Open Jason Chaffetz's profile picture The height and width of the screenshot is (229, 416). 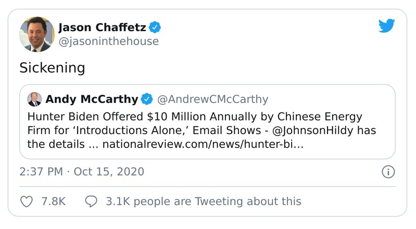pos(37,34)
